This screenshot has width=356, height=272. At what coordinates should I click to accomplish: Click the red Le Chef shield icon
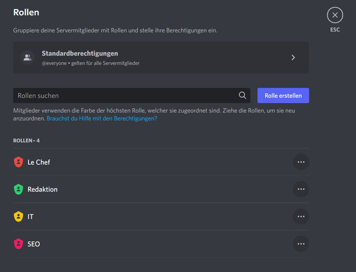[18, 162]
